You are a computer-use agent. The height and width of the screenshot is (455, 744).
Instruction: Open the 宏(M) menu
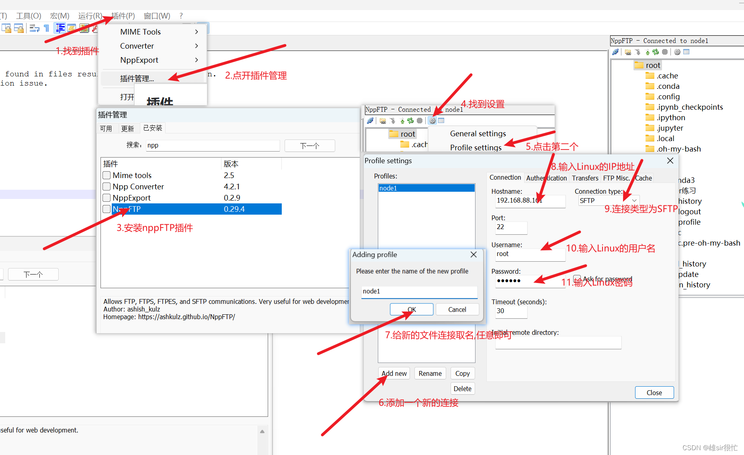59,16
